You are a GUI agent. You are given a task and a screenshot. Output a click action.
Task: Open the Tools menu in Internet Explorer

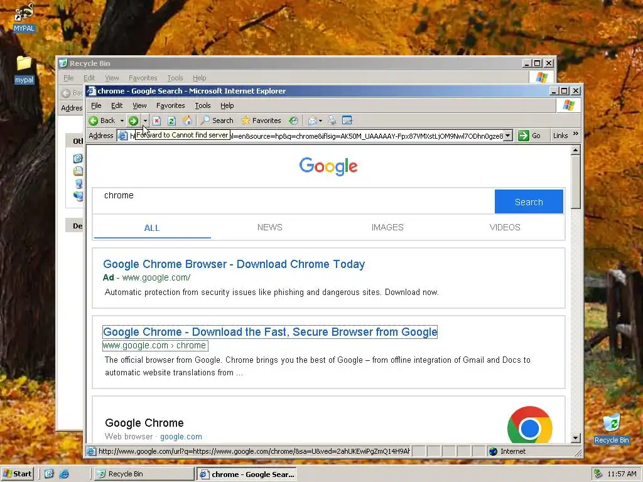coord(203,105)
